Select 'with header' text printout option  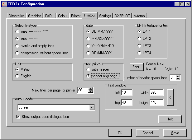[x=89, y=69]
